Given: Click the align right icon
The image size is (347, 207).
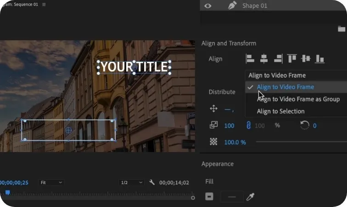Looking at the screenshot, I should [x=278, y=59].
